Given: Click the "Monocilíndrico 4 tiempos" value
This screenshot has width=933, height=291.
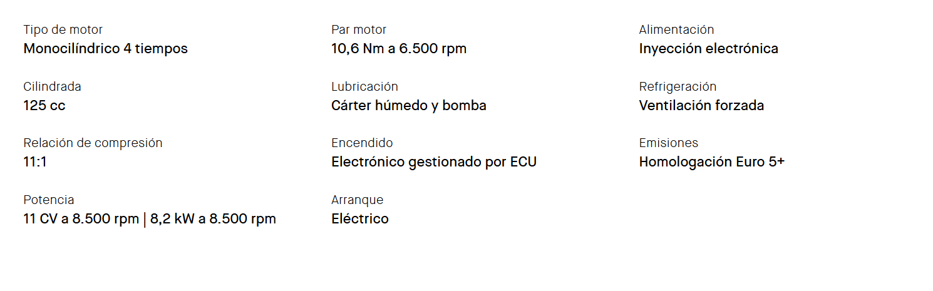Looking at the screenshot, I should [x=105, y=49].
